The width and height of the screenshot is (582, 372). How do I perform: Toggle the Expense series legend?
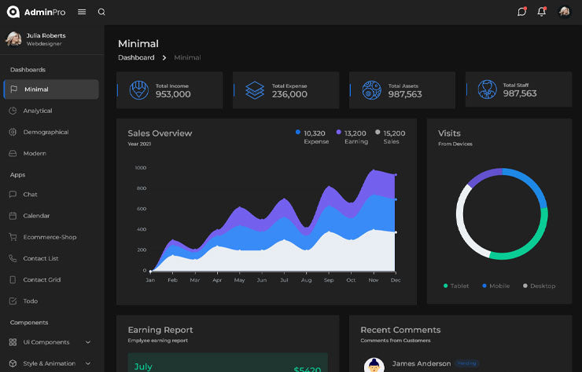315,137
